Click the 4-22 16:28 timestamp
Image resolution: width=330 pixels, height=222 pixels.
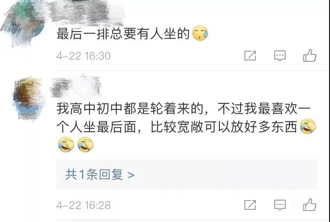[x=83, y=205]
